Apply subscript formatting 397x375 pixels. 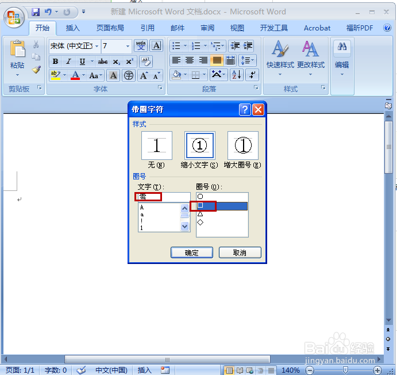click(117, 62)
